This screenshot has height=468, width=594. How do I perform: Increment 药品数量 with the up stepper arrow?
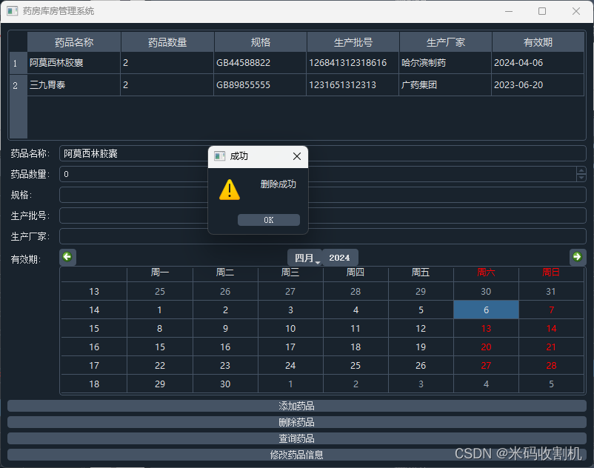pos(580,170)
